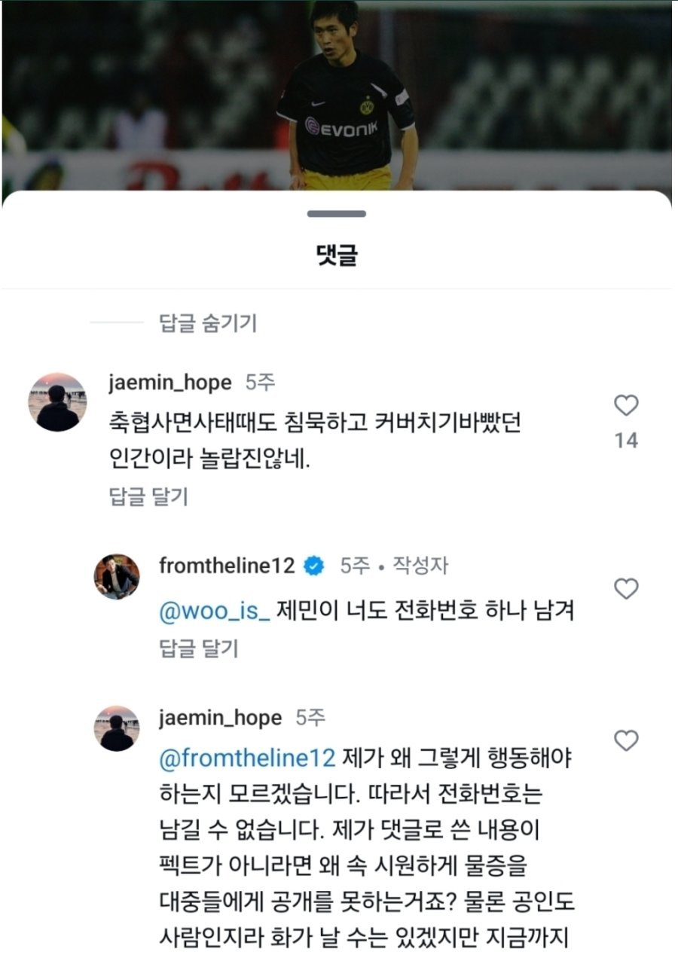This screenshot has width=678, height=961.
Task: Collapse replies with 답글 숨기기
Action: (208, 324)
